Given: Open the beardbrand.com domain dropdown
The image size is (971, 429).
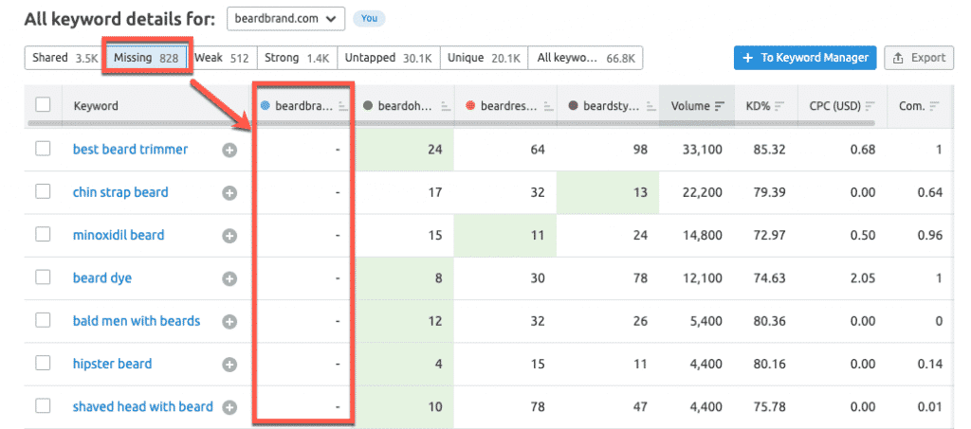Looking at the screenshot, I should tap(286, 18).
